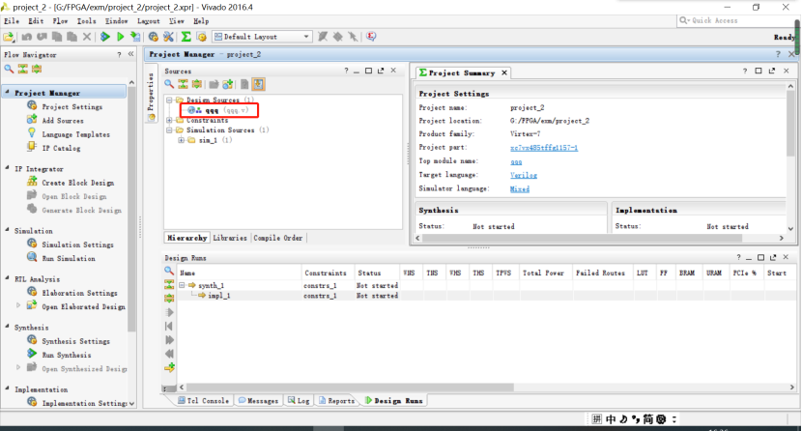
Task: Click Add Sources in Flow Navigator
Action: pos(63,120)
